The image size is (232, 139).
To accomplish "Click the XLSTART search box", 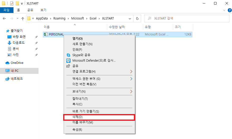I will pos(187,18).
